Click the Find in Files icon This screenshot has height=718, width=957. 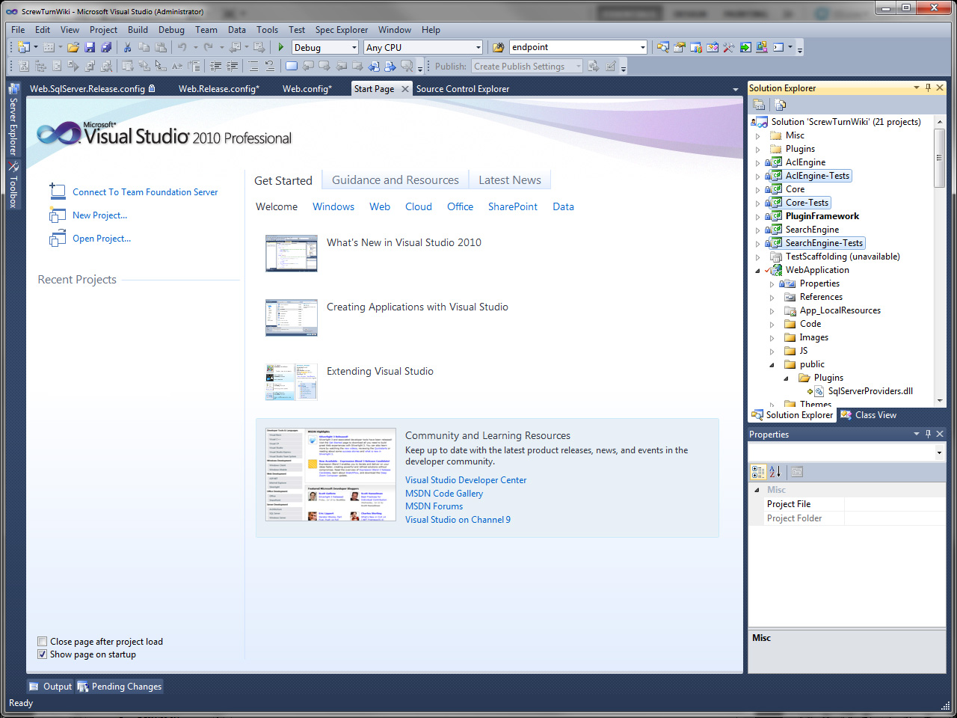pyautogui.click(x=498, y=47)
